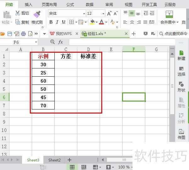Click the distributed alignment icon
Image resolution: width=189 pixels, height=170 pixels.
pyautogui.click(x=152, y=22)
